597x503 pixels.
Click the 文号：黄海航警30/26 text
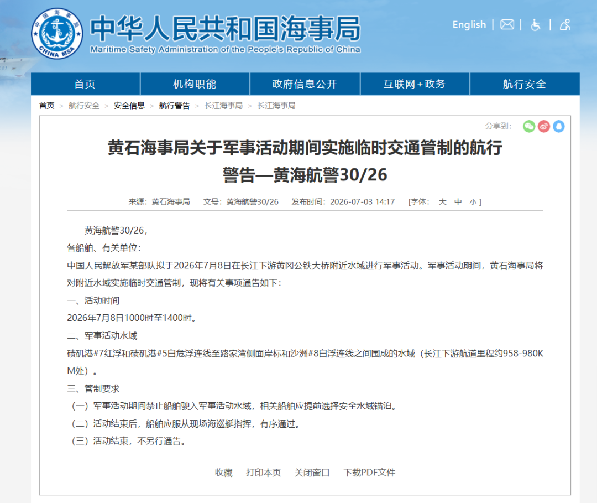(241, 201)
